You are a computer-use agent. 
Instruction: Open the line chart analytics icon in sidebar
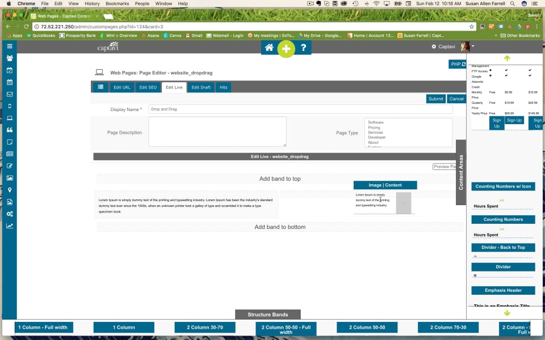tap(10, 226)
